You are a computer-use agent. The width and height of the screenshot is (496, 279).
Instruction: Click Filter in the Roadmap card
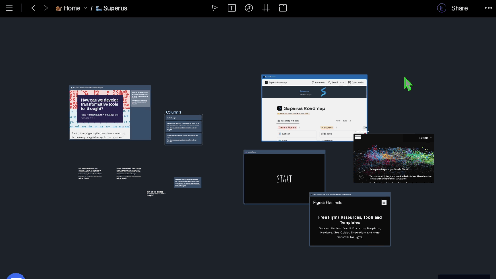[338, 121]
